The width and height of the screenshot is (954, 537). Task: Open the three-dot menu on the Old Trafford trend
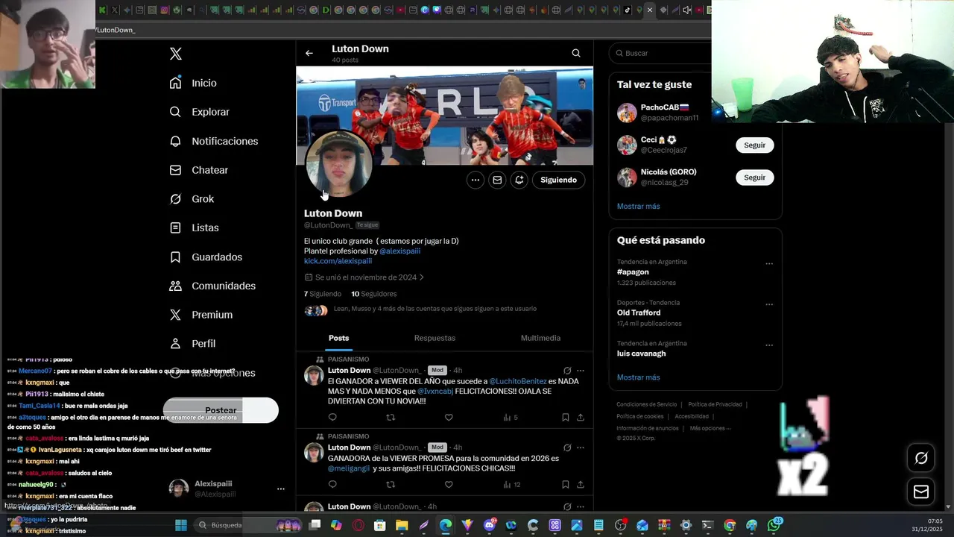click(x=769, y=304)
